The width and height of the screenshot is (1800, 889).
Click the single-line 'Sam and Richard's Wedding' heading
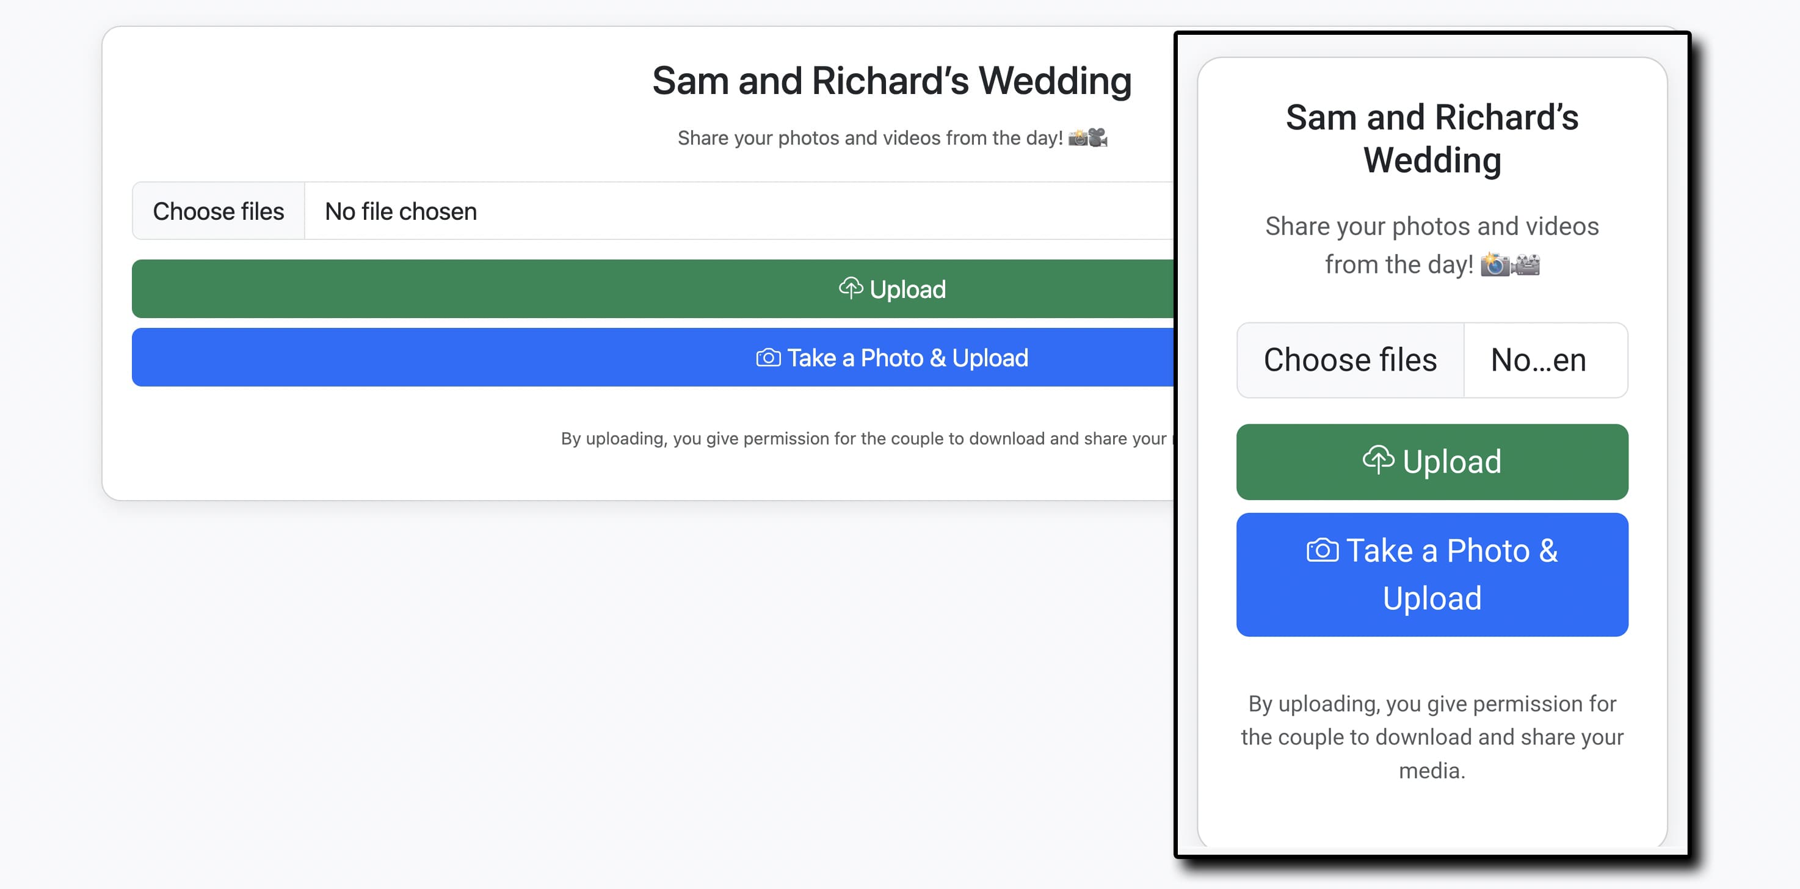click(891, 81)
